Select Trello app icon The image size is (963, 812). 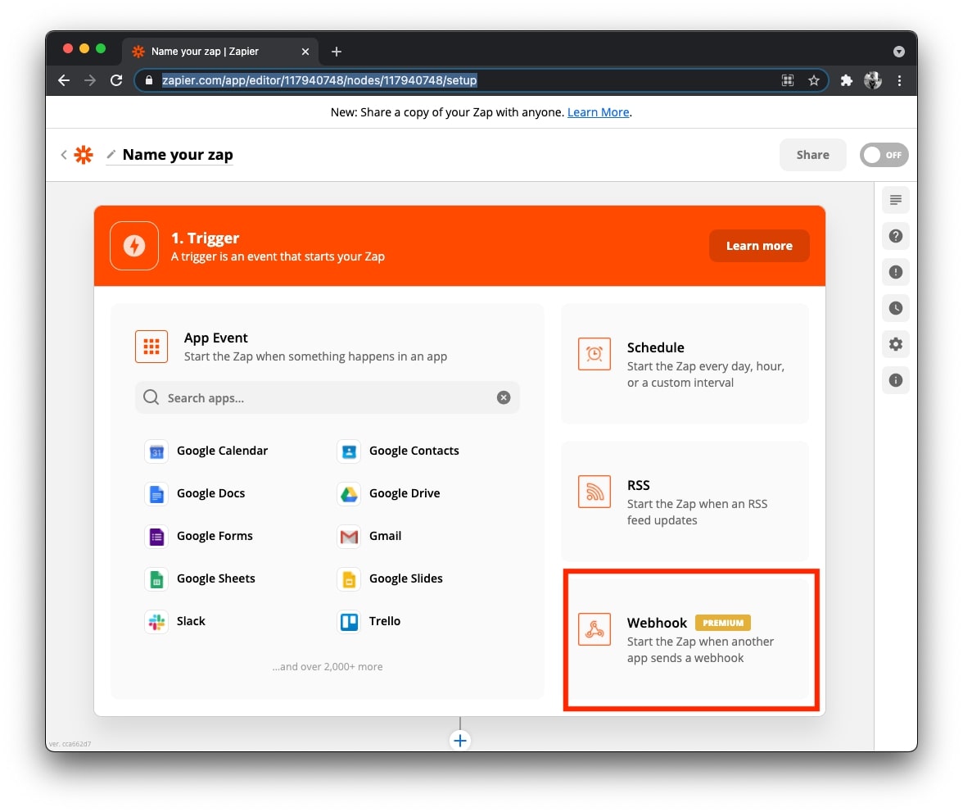[349, 621]
